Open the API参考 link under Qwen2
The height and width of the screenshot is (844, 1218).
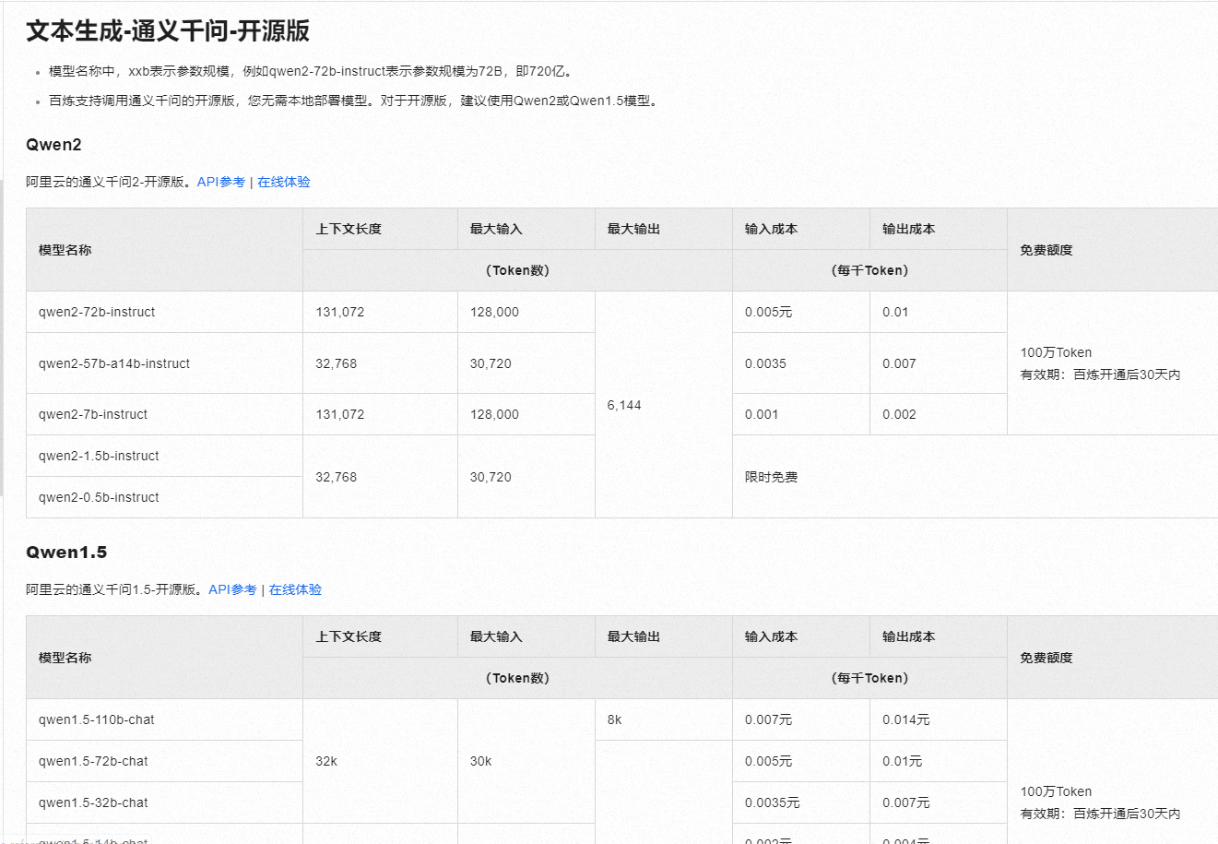[x=221, y=182]
